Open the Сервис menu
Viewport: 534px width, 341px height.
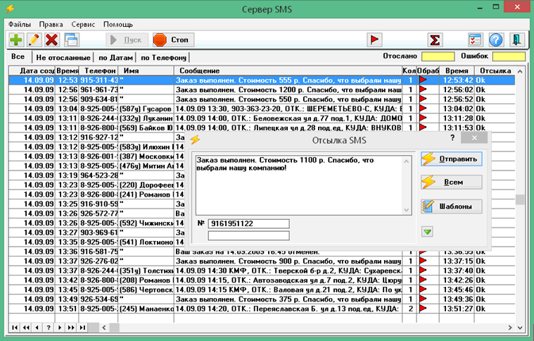pyautogui.click(x=83, y=25)
